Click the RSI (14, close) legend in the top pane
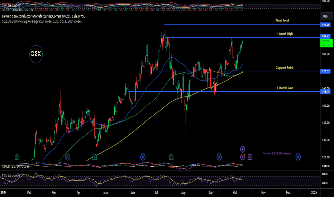The image size is (334, 197). [x=11, y=5]
